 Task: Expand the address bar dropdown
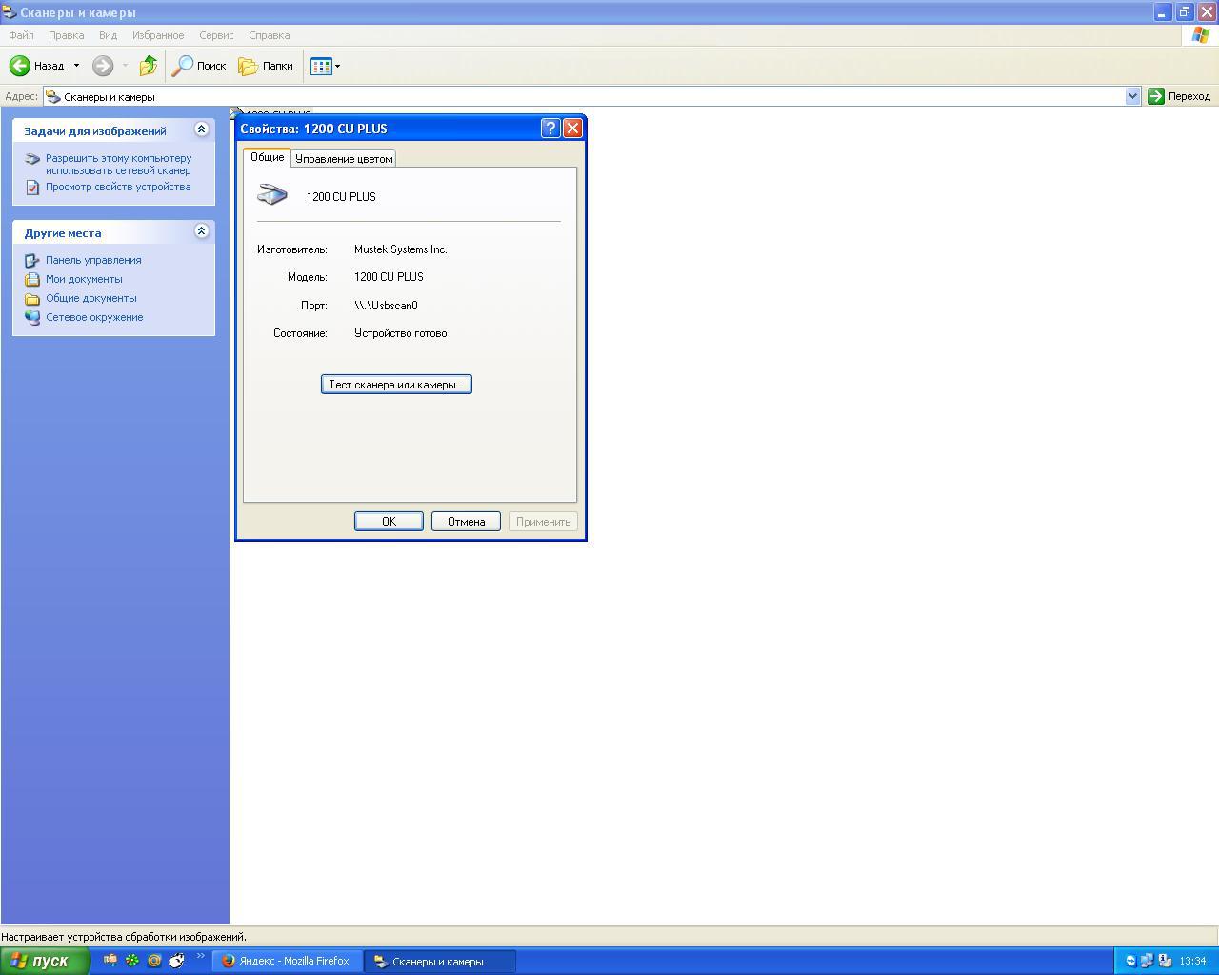coord(1132,96)
